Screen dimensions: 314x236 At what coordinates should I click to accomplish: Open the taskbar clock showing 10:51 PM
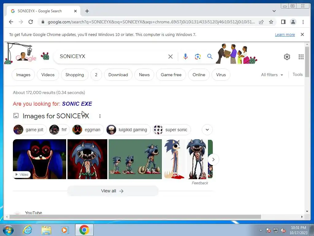click(x=298, y=230)
